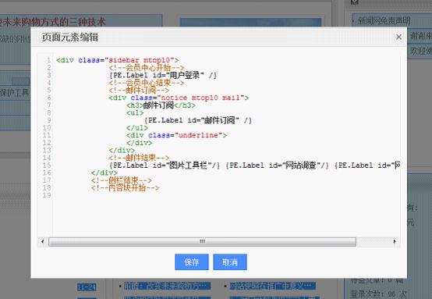Click the PE.Label 图片工具栏 tag
Viewport: 432px width, 299px height.
165,166
